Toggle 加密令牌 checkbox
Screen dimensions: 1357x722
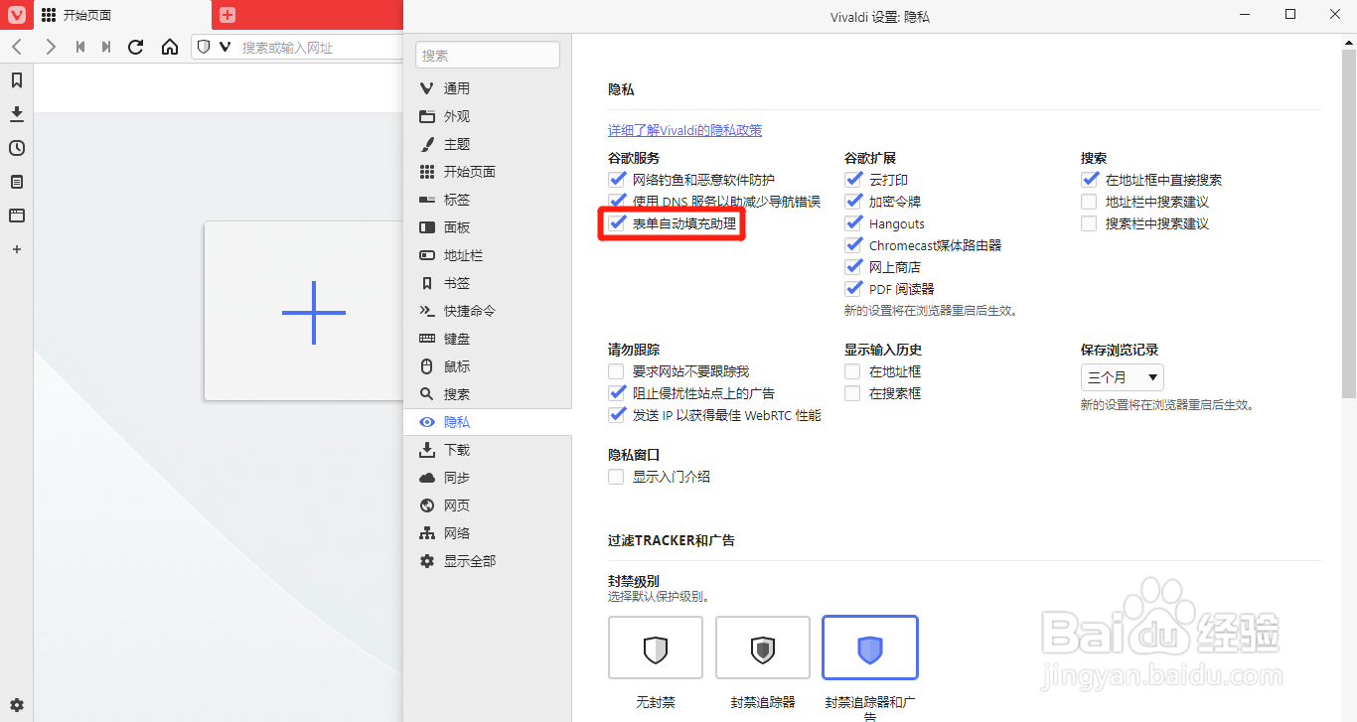click(x=853, y=202)
